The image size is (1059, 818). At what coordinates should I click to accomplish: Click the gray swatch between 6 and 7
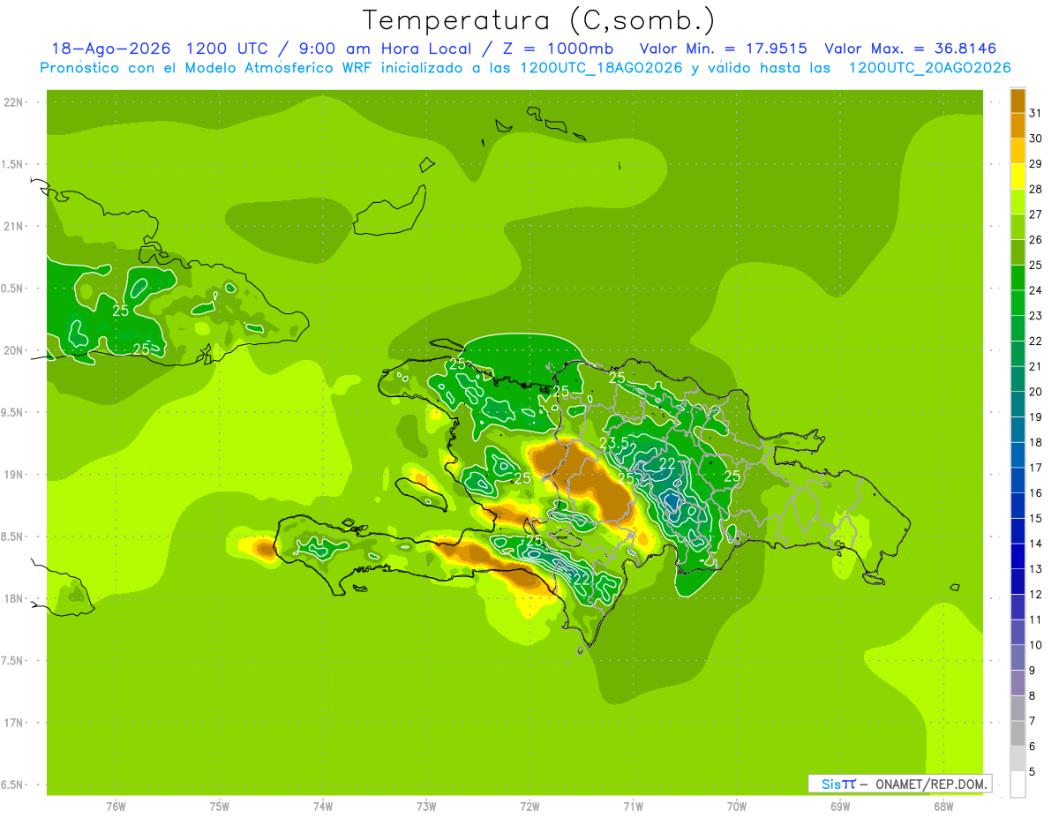pos(1018,733)
